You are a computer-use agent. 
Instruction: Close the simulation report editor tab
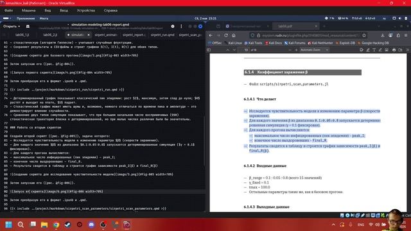pos(89,35)
